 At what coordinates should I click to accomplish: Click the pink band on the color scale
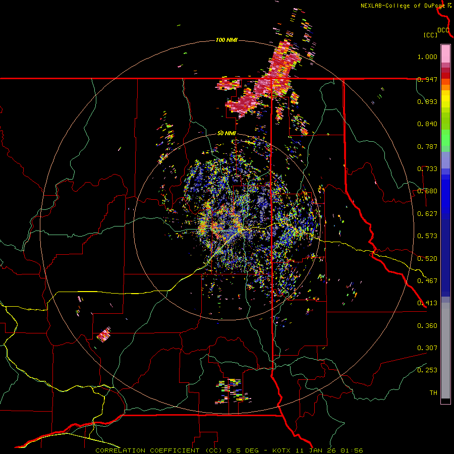(445, 53)
